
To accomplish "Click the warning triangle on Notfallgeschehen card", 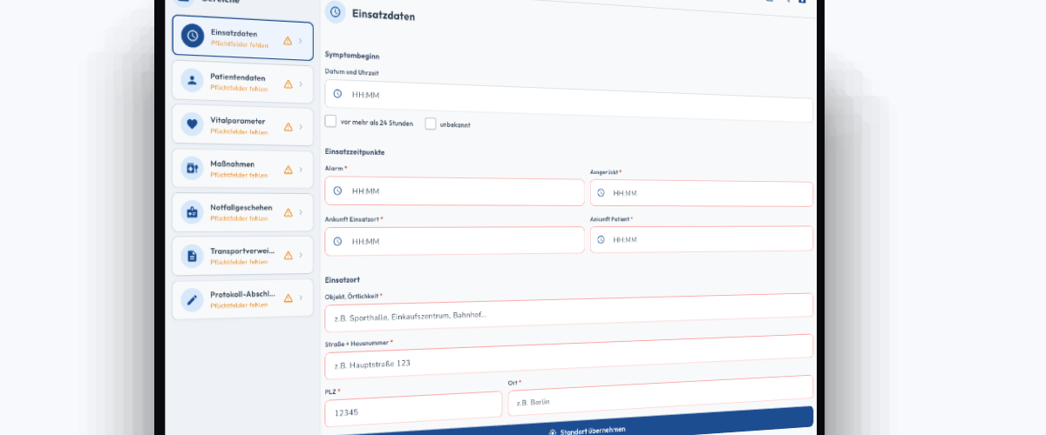I will point(289,212).
